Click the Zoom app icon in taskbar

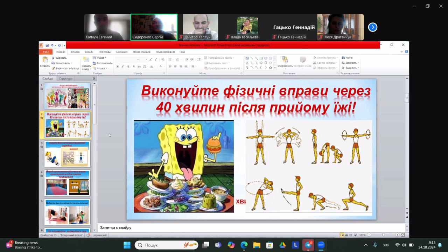click(321, 245)
